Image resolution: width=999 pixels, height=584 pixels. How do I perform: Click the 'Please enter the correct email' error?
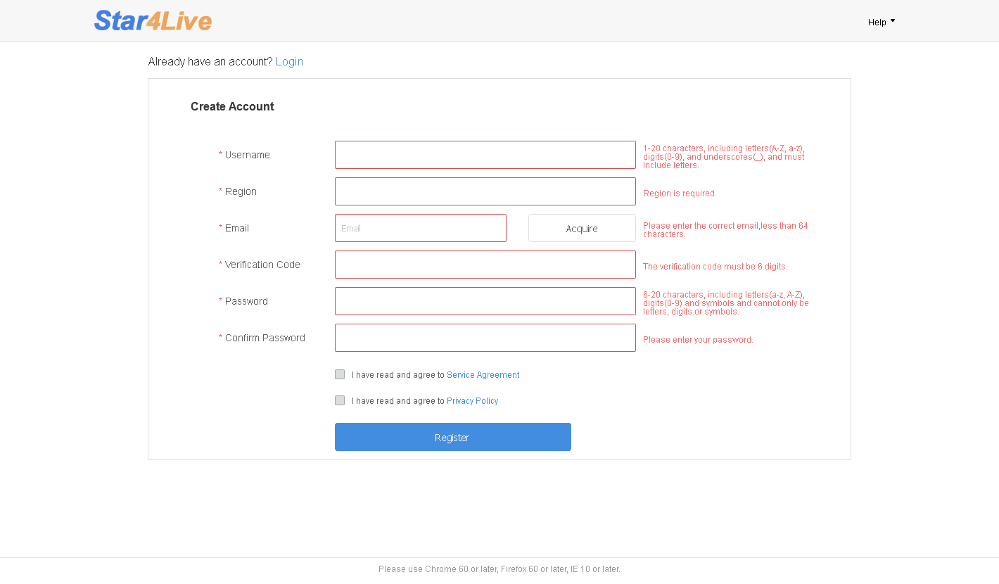[x=725, y=230]
